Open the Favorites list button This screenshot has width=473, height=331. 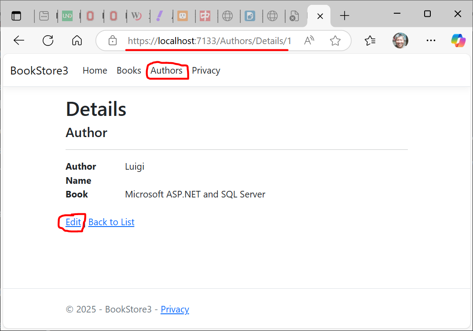coord(370,41)
